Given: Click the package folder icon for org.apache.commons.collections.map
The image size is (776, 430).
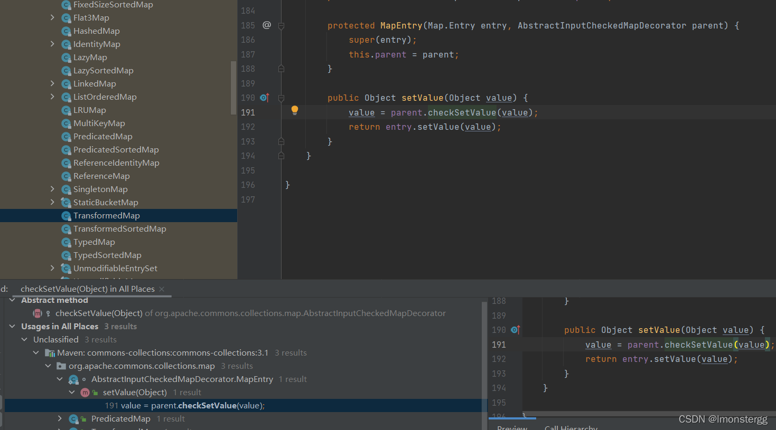Looking at the screenshot, I should 61,366.
